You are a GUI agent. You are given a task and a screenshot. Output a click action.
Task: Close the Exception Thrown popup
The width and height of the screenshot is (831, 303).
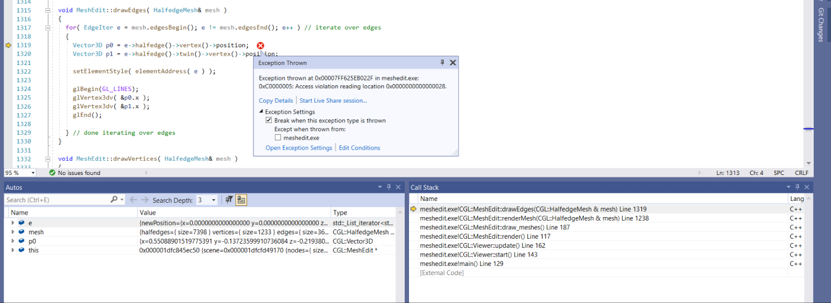[x=452, y=63]
